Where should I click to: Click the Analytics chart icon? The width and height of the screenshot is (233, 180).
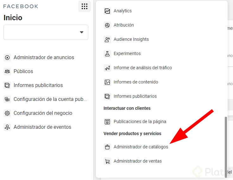[107, 11]
